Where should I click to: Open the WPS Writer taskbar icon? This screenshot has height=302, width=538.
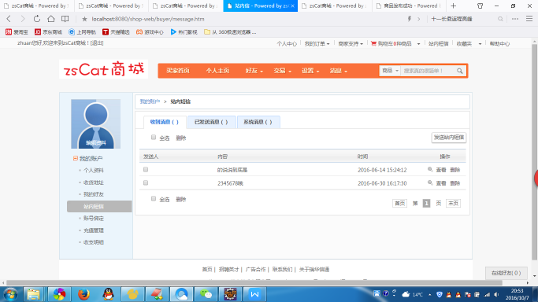coord(254,294)
